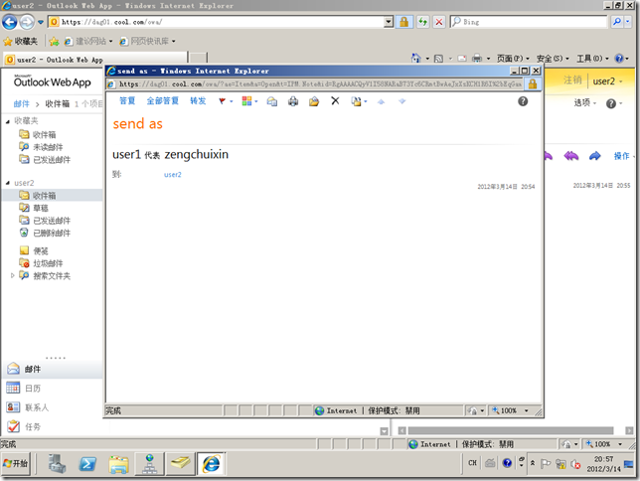Open the Options (选项) dropdown
This screenshot has height=481, width=640.
pyautogui.click(x=584, y=102)
